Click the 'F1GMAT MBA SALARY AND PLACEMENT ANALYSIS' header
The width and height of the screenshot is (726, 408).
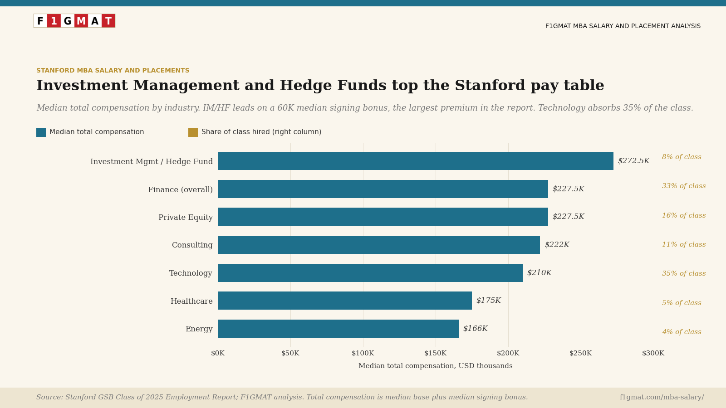tap(623, 26)
